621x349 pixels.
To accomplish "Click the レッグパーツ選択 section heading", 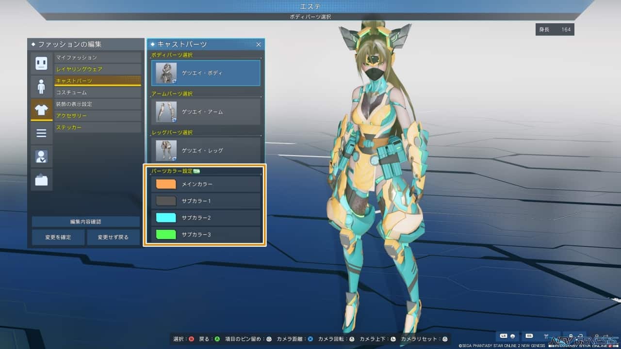I will [x=172, y=132].
